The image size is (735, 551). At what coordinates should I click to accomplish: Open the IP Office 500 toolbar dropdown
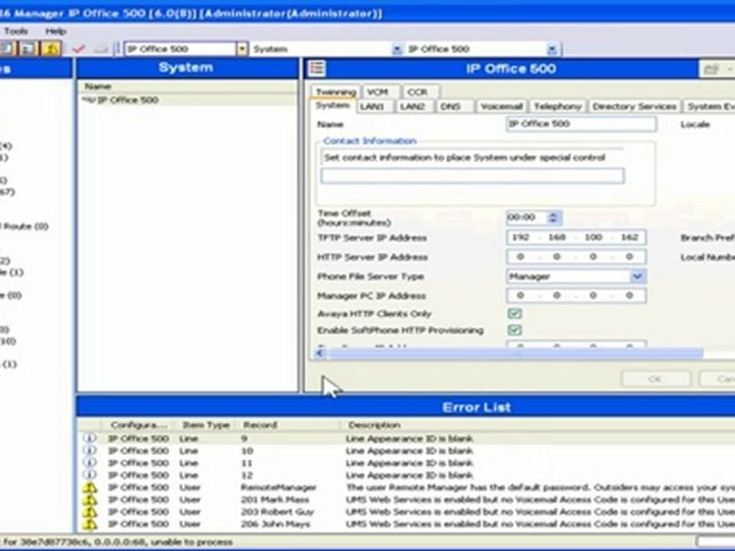pos(242,49)
